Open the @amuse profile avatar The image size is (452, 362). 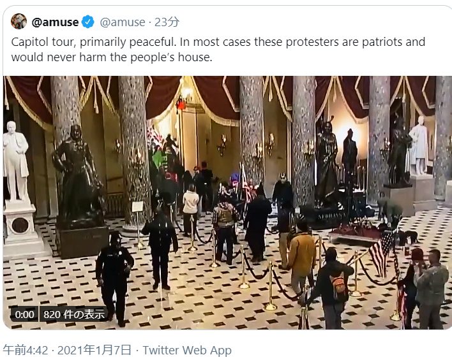(x=19, y=21)
